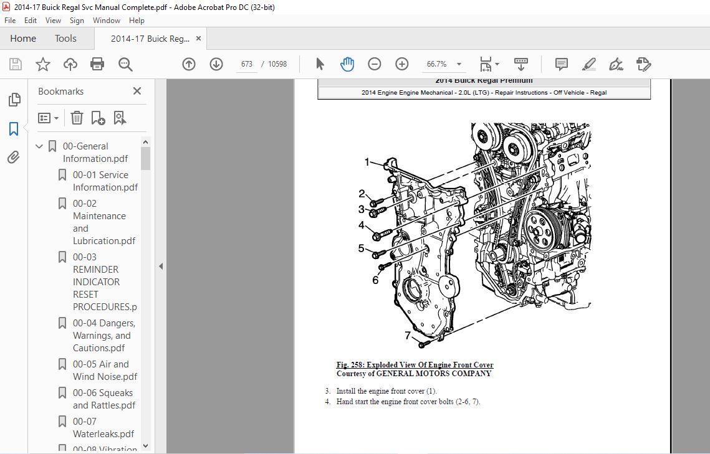
Task: Add a new bookmark icon
Action: 98,118
